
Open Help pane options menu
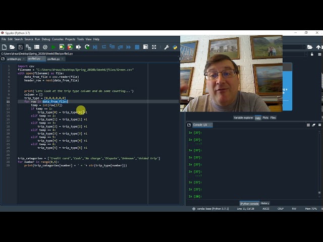[319, 54]
